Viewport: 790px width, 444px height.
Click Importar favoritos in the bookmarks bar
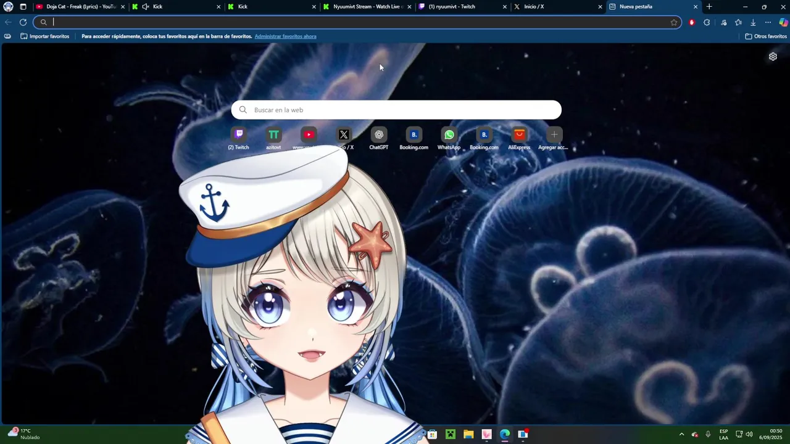coord(45,36)
